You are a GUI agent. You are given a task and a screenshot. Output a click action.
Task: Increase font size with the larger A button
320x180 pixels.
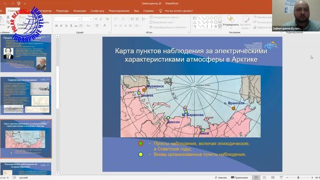pyautogui.click(x=96, y=19)
